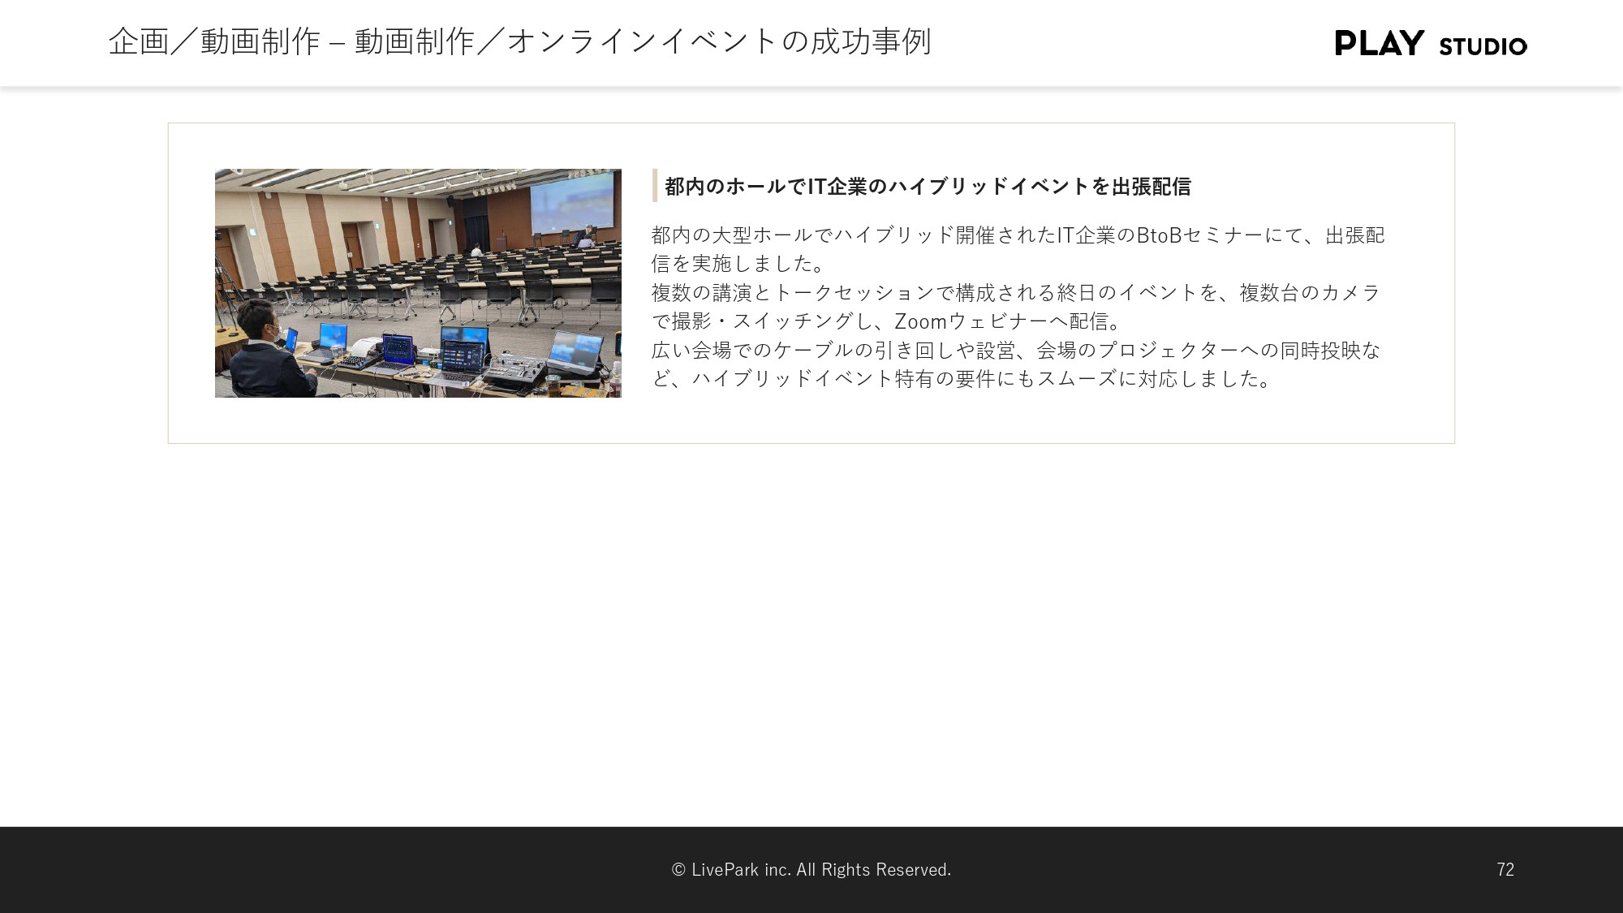The image size is (1623, 913).
Task: Click the LivePark copyright text
Action: pyautogui.click(x=810, y=869)
